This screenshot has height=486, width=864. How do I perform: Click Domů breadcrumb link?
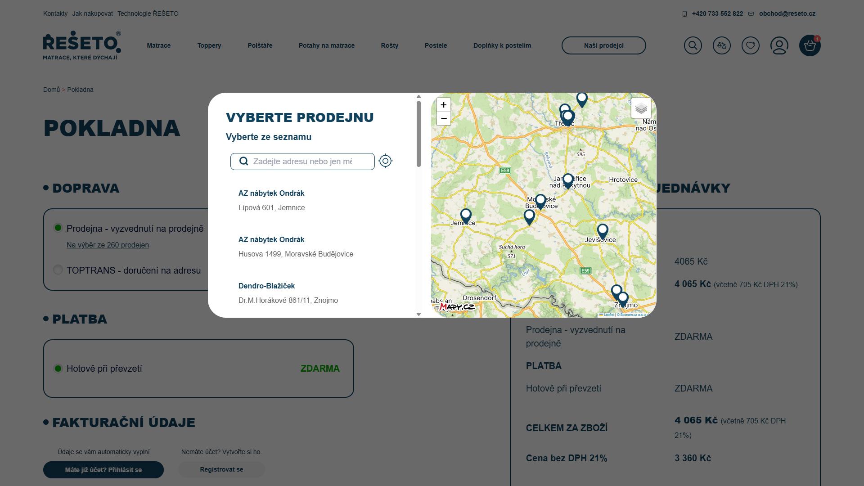(51, 90)
